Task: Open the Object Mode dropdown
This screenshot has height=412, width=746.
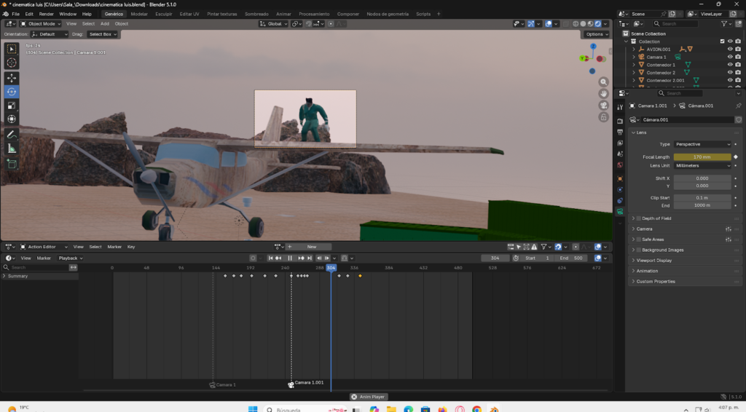Action: click(x=42, y=23)
